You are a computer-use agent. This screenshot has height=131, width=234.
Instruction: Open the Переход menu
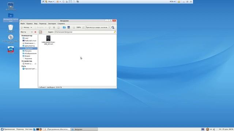43,24
